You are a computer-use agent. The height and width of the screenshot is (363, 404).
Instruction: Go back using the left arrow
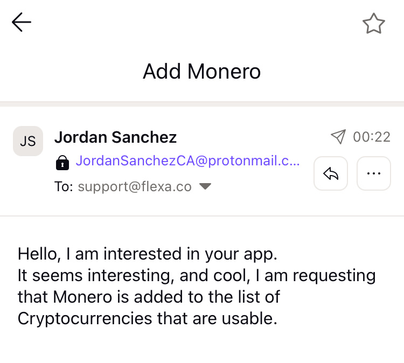pos(22,23)
